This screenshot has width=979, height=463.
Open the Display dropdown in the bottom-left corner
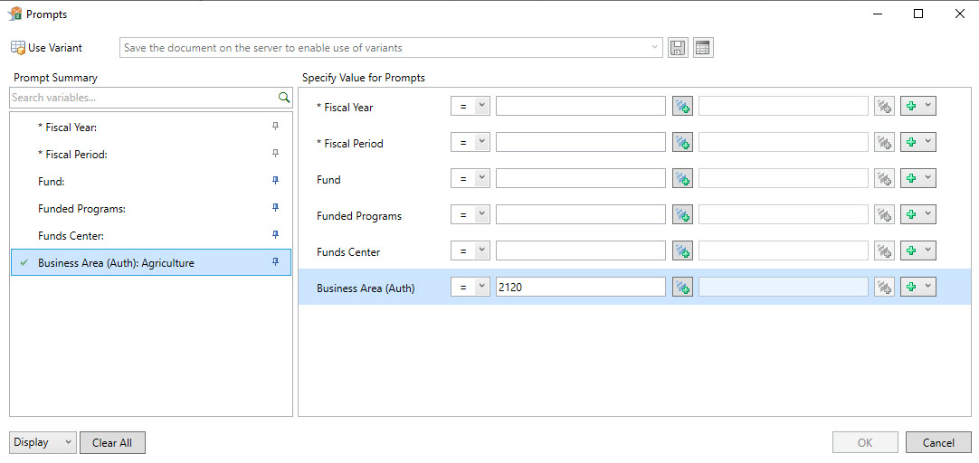43,442
